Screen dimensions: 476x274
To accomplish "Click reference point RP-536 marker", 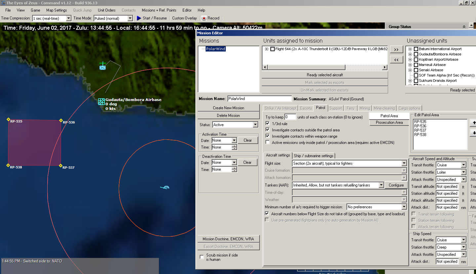I will [61, 120].
